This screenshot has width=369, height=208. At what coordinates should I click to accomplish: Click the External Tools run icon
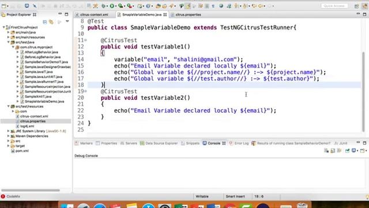(129, 6)
